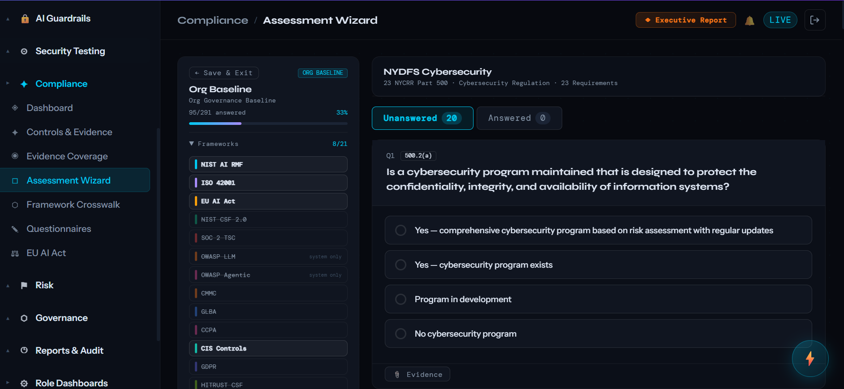The height and width of the screenshot is (389, 844).
Task: Click the Compliance sparkle icon
Action: coord(24,84)
